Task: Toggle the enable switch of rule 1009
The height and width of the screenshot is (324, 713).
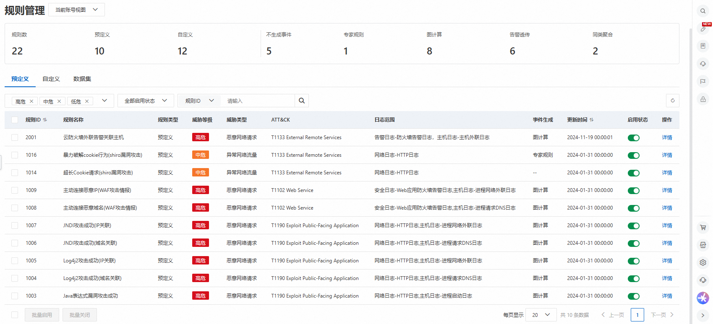Action: pyautogui.click(x=634, y=191)
